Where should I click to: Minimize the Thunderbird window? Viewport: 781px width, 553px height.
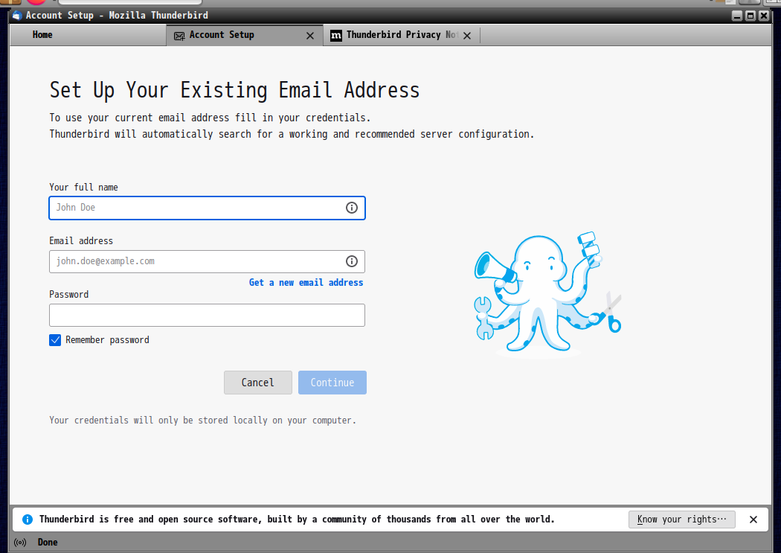(737, 16)
